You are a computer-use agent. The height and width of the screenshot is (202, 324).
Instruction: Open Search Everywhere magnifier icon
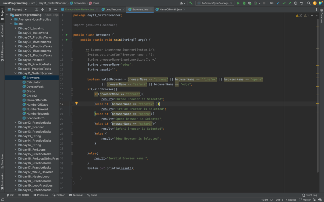point(308,3)
